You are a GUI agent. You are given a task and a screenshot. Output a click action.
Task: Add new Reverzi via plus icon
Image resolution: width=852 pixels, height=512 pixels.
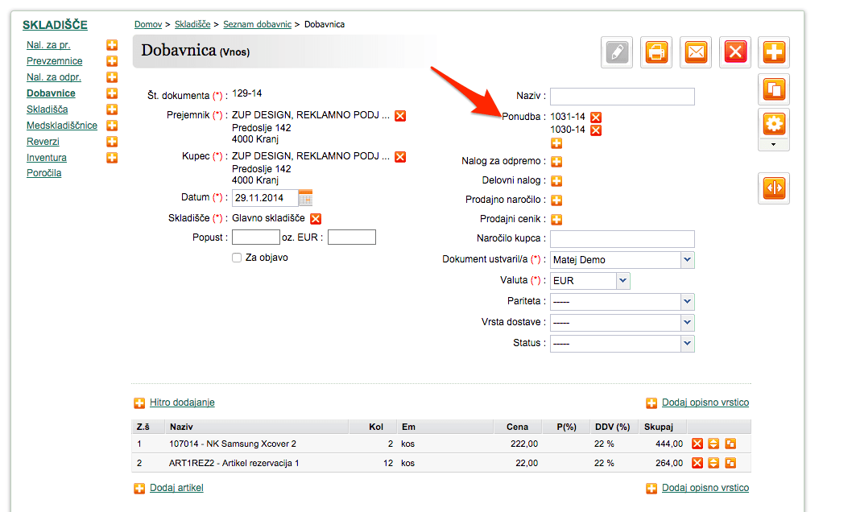coord(112,142)
